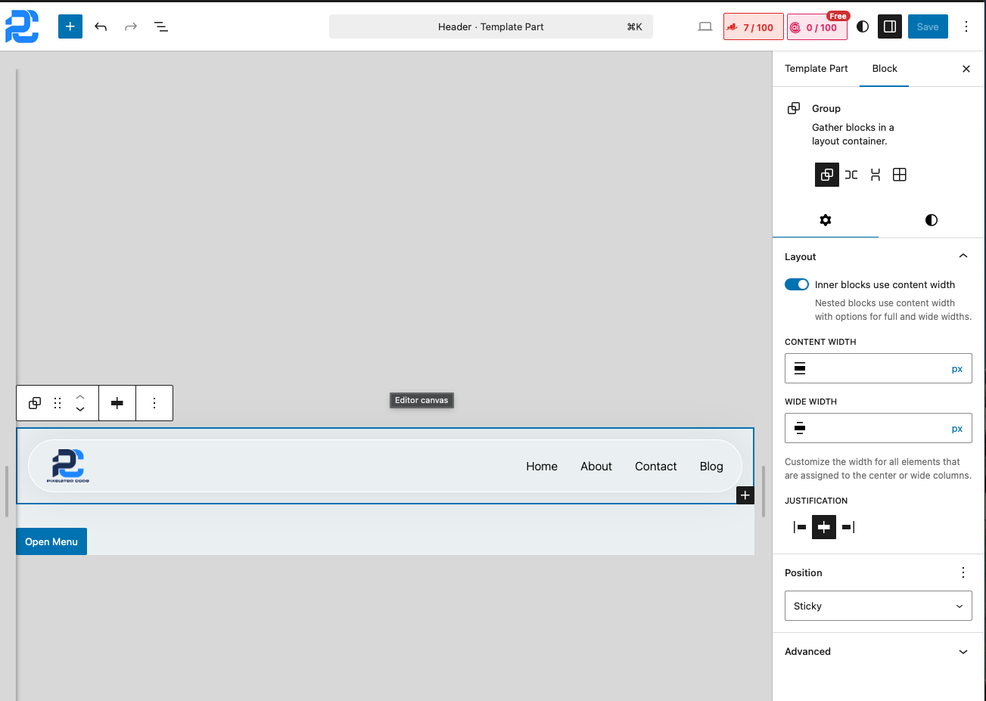986x701 pixels.
Task: Click the left canvas resize handle
Action: click(x=6, y=492)
